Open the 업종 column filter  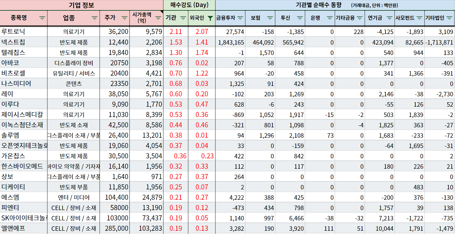(x=94, y=18)
